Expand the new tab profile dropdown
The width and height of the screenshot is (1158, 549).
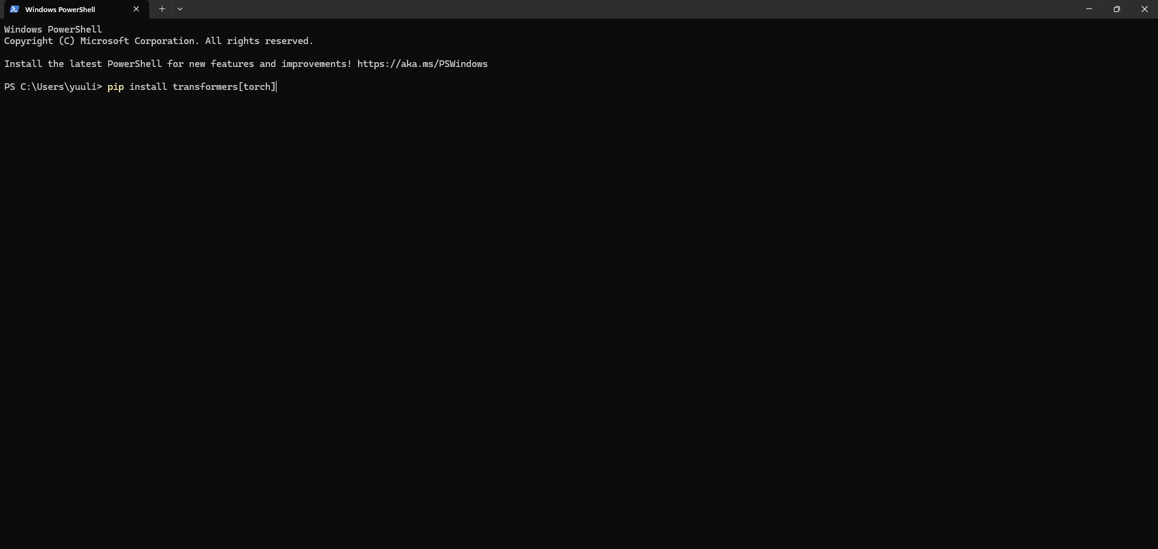tap(180, 9)
